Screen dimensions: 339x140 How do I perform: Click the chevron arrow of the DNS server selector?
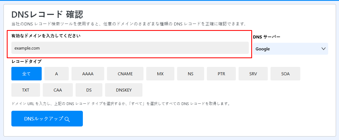323,49
